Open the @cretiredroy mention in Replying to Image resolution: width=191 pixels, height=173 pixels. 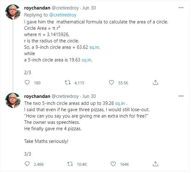coord(63,15)
